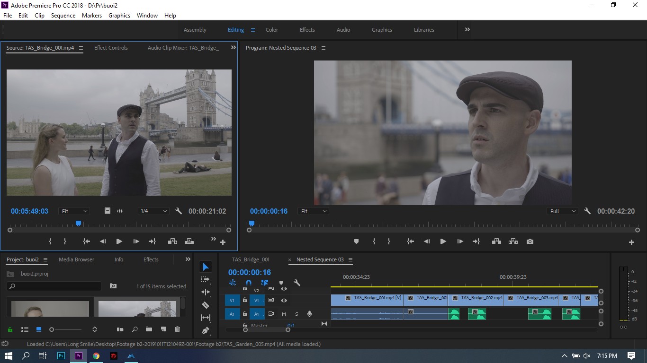This screenshot has width=647, height=363.
Task: Open the Effect Controls tab
Action: (x=111, y=48)
